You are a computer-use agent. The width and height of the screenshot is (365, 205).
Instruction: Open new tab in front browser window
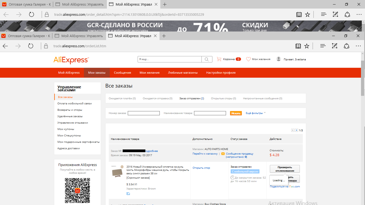click(x=164, y=36)
